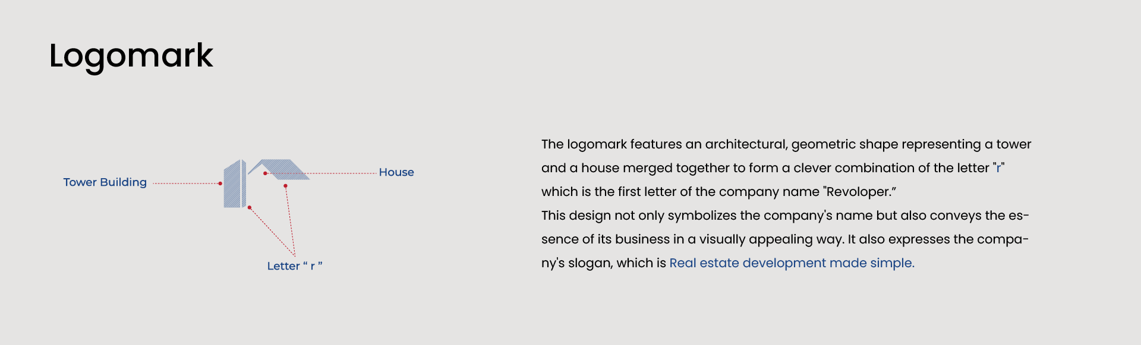1141x345 pixels.
Task: Click the hatched house roof shape
Action: pos(284,167)
